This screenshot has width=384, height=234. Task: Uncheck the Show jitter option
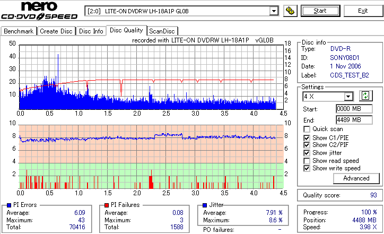point(307,153)
